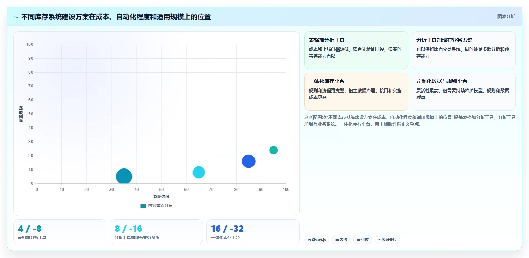Screen dimensions: 529x258
Task: Click the 覆盖规模 y-axis title
Action: point(21,114)
